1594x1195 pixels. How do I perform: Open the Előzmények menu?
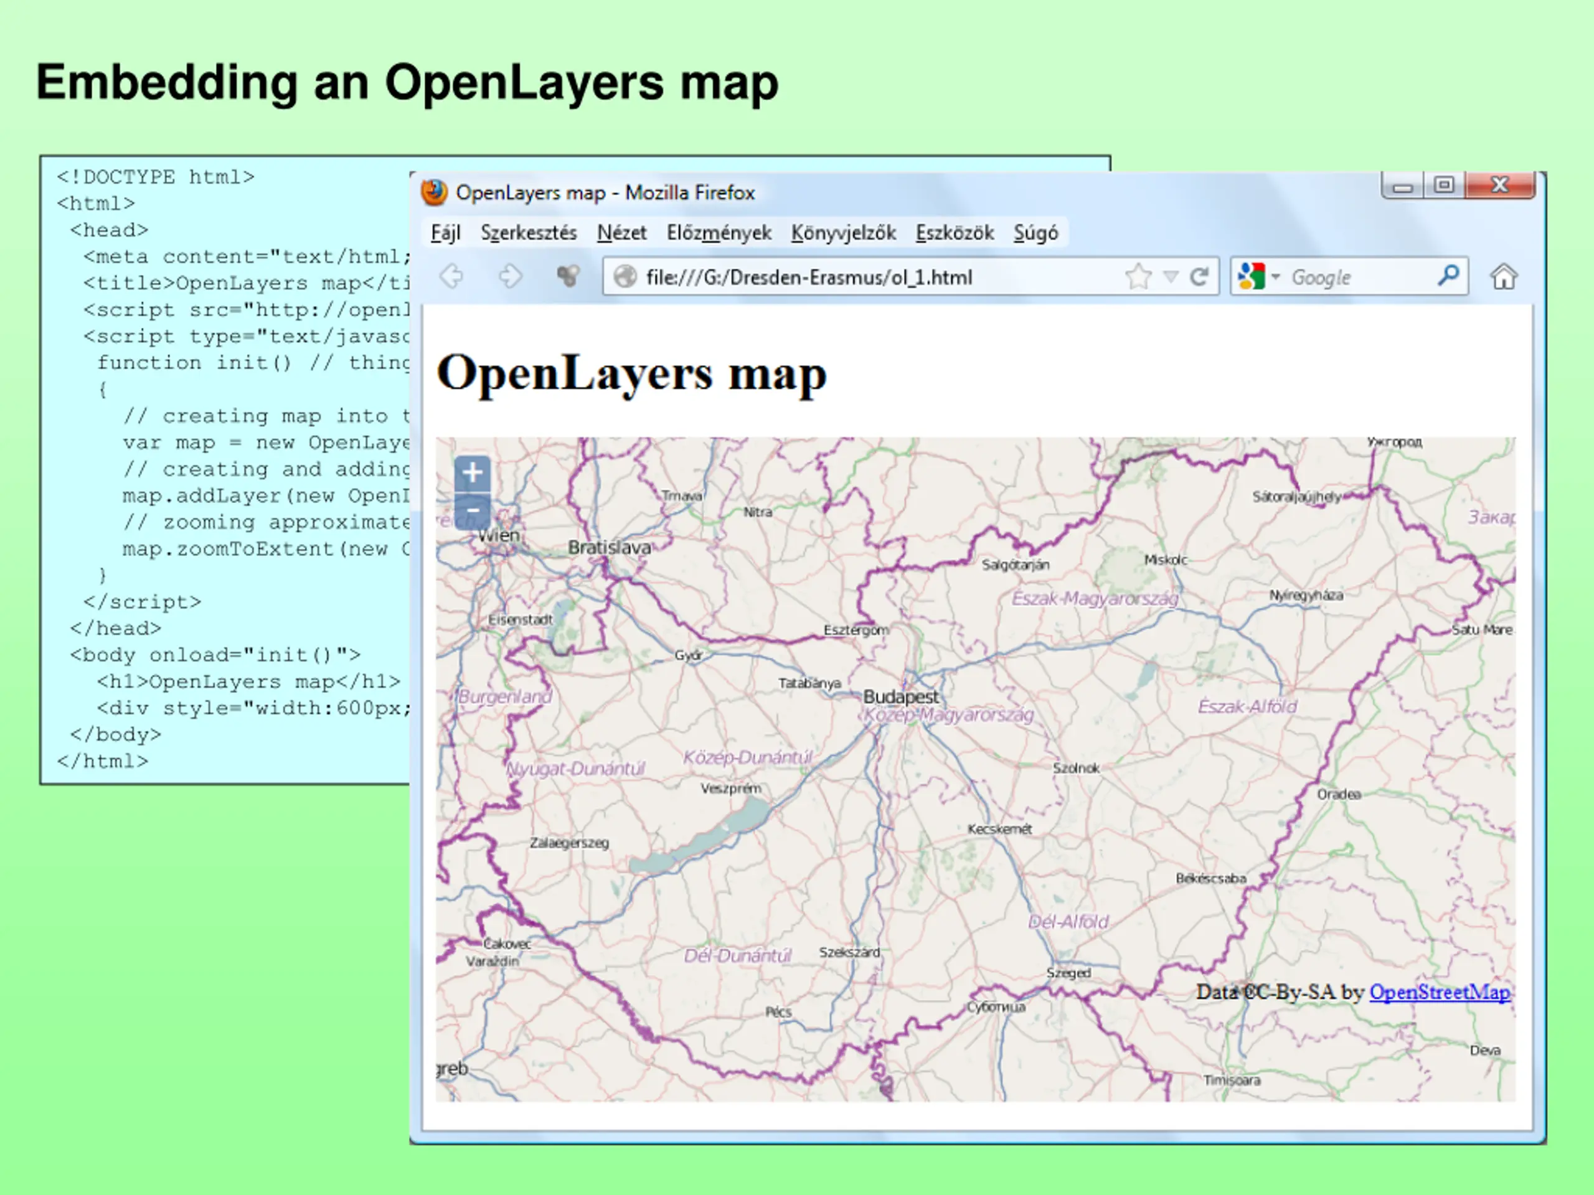[x=719, y=233]
